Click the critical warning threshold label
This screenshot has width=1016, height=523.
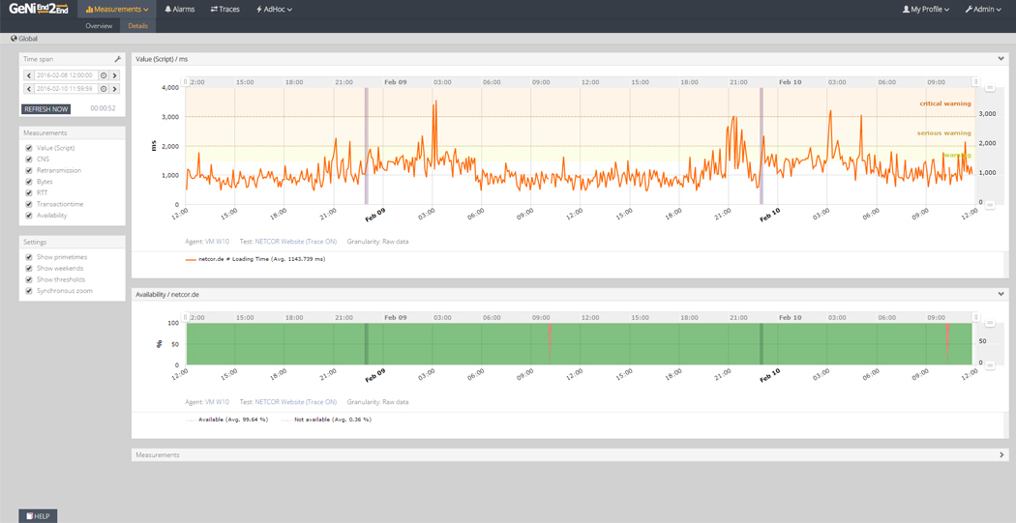pos(945,103)
